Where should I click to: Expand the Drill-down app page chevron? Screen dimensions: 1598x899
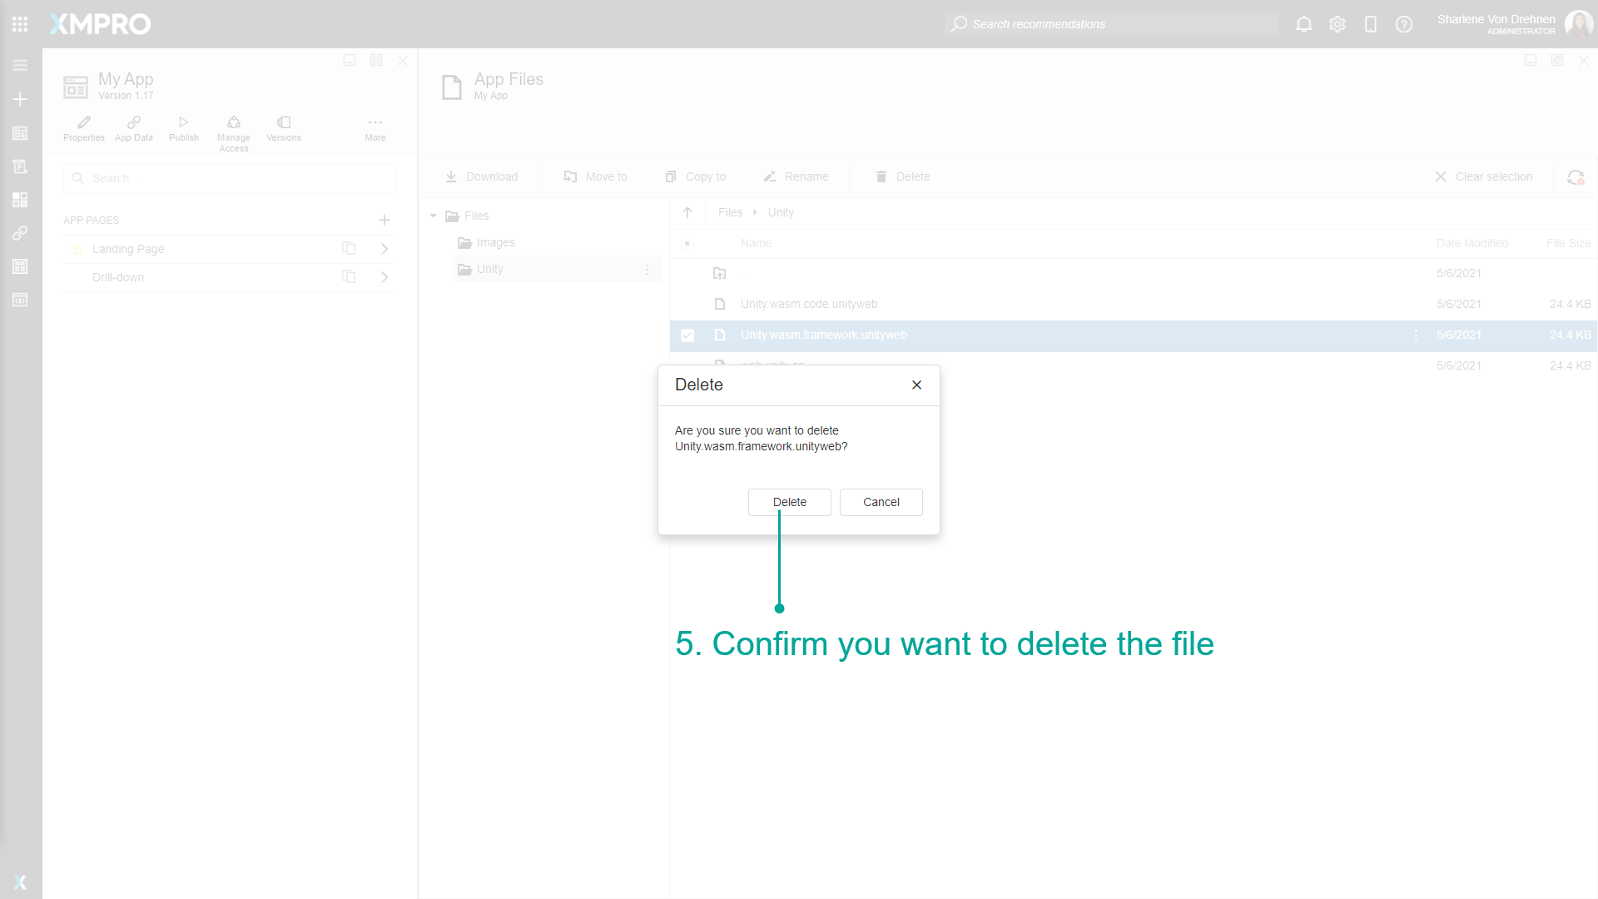[385, 277]
